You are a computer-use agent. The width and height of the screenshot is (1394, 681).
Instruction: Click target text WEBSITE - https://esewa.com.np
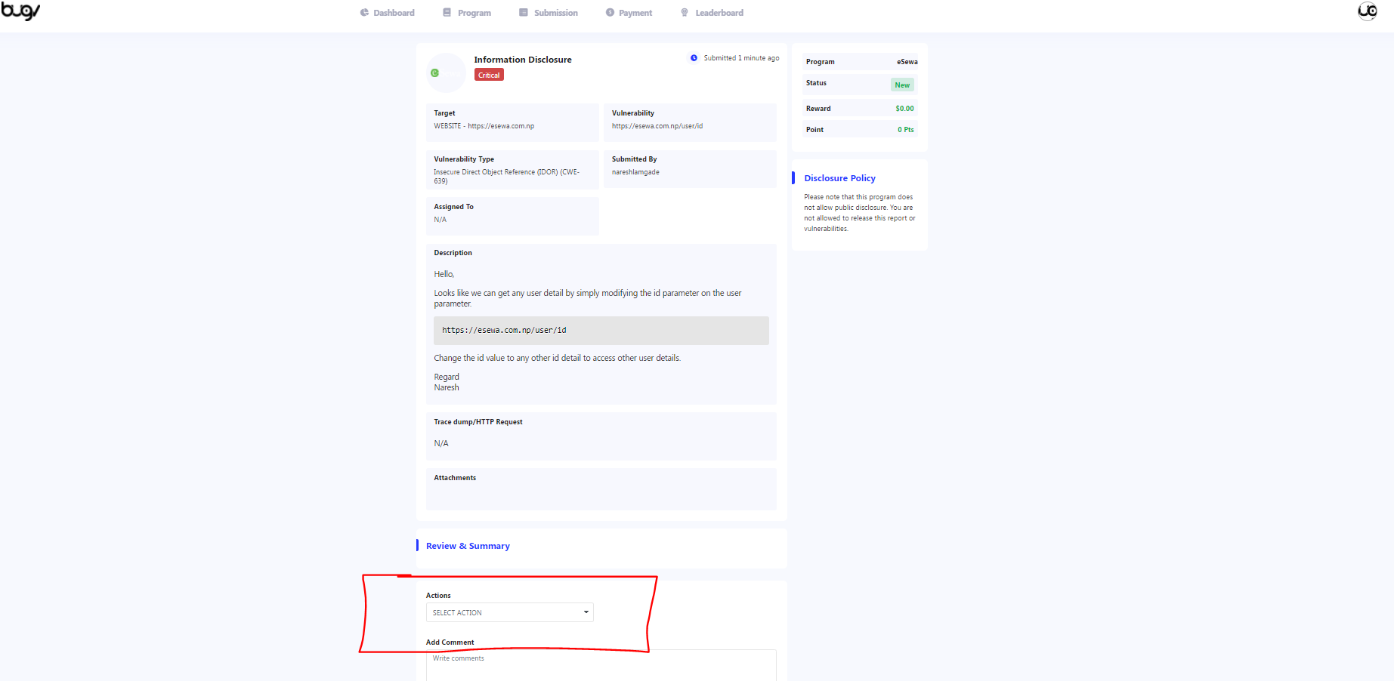(484, 126)
